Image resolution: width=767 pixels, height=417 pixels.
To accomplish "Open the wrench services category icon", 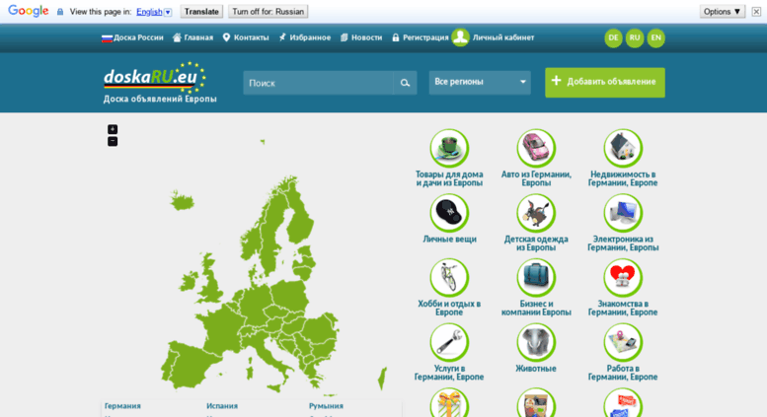I will tap(449, 342).
